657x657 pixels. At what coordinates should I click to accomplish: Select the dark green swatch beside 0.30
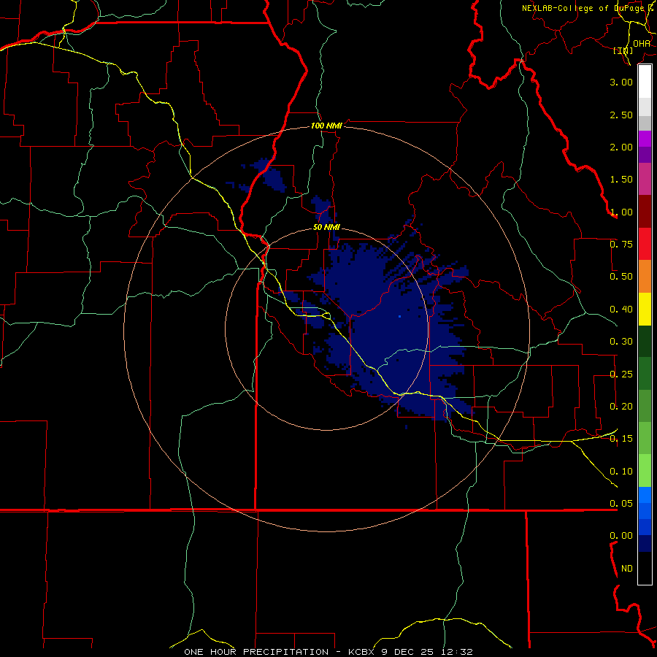tap(645, 341)
